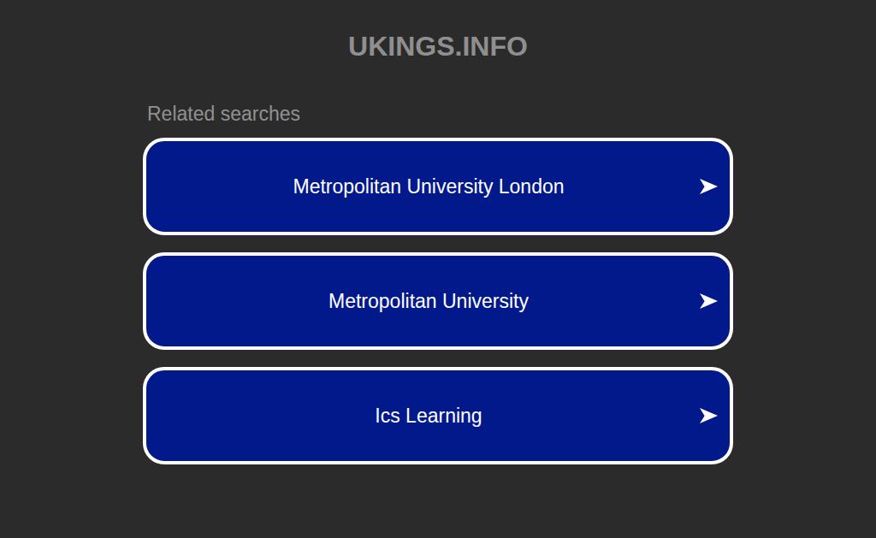Viewport: 876px width, 538px height.
Task: Select the 'Ics Learning' link text
Action: coord(428,416)
